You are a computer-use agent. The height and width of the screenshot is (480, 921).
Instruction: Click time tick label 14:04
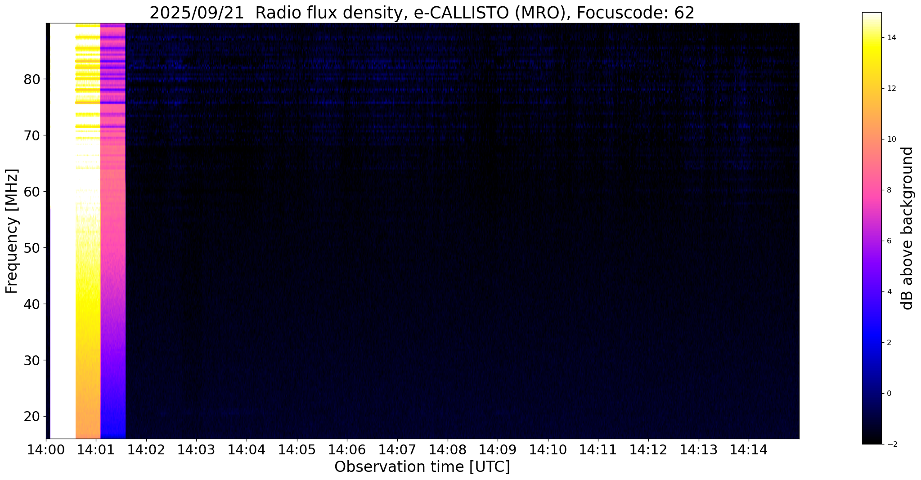click(247, 449)
